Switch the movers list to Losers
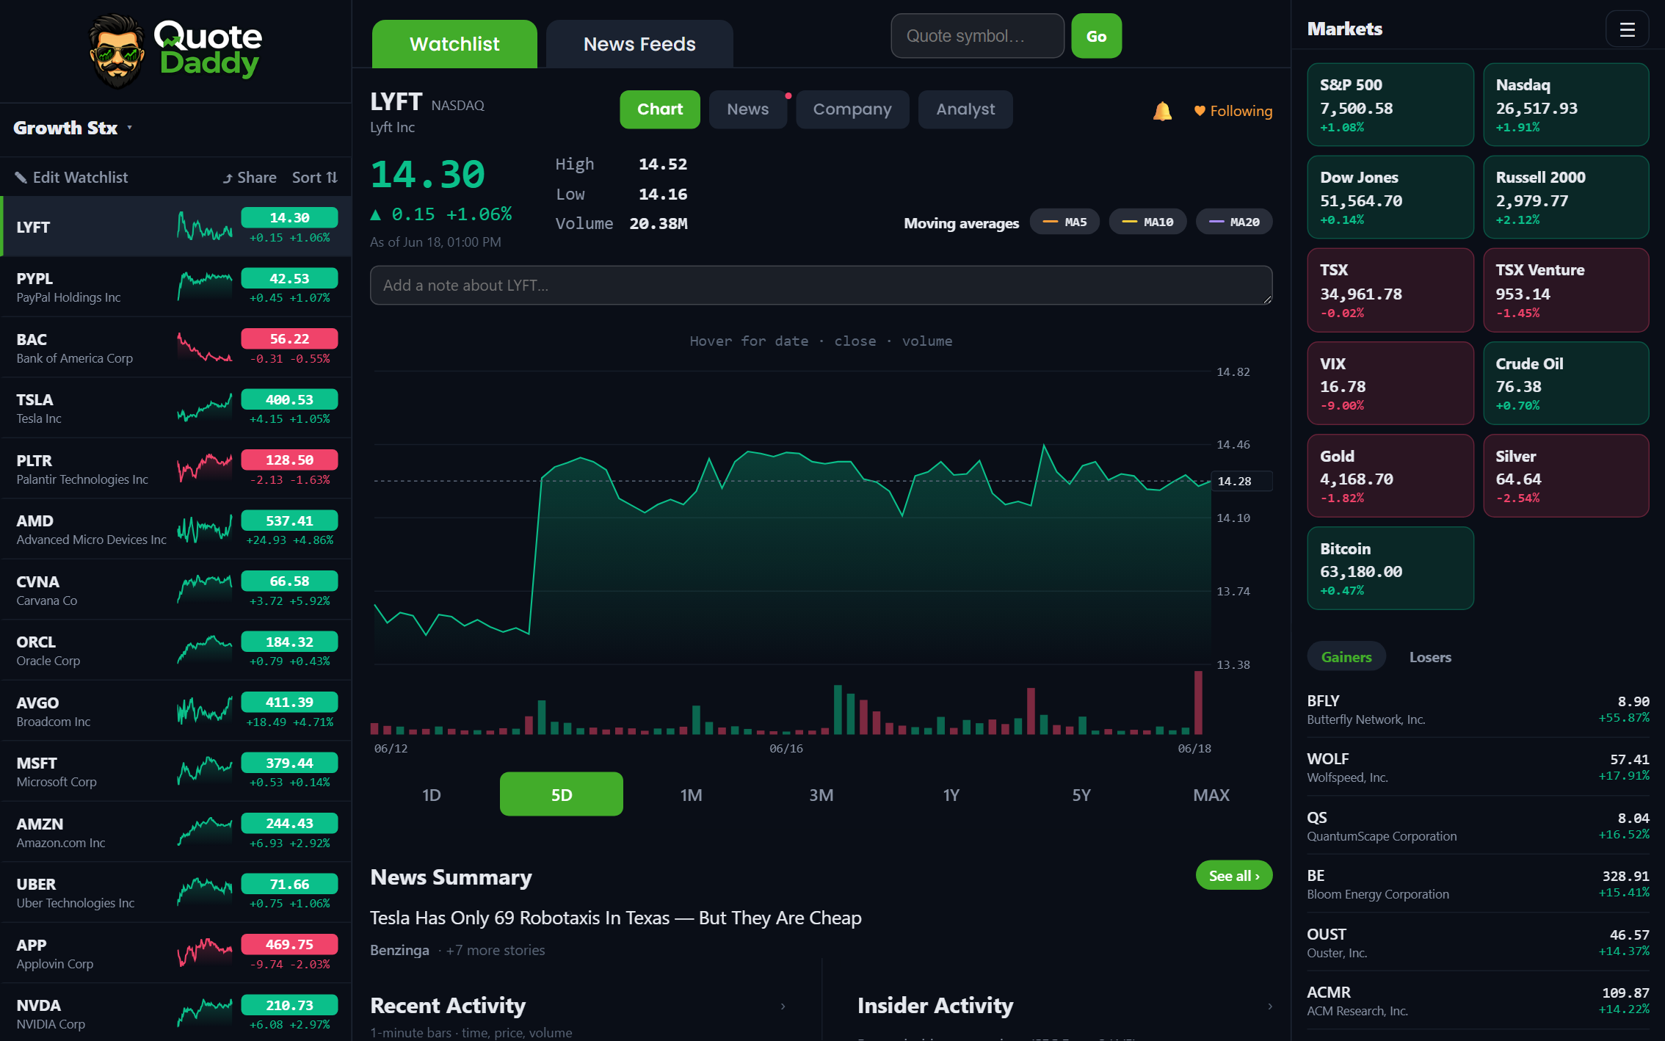This screenshot has width=1665, height=1041. click(1430, 657)
